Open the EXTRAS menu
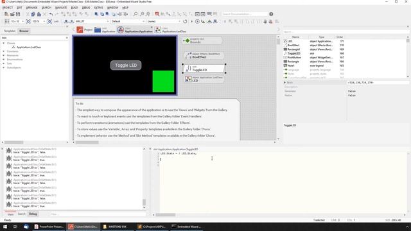Screen dimensions: 411x231 point(99,8)
